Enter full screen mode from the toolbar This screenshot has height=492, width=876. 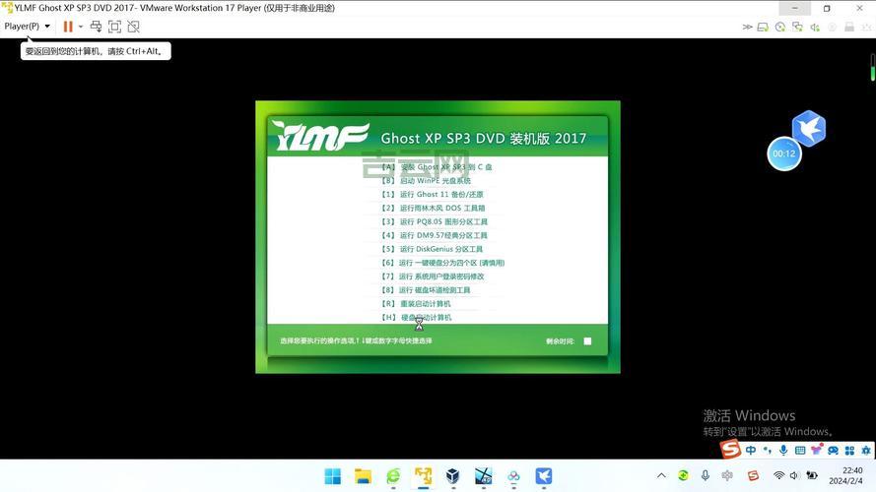[114, 27]
